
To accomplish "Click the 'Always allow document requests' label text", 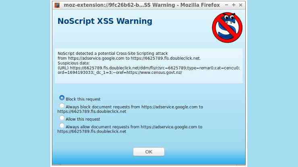I will pos(130,129).
